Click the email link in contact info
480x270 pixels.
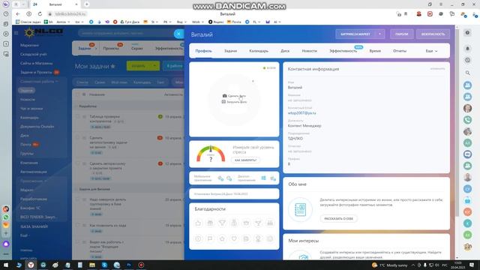[301, 113]
